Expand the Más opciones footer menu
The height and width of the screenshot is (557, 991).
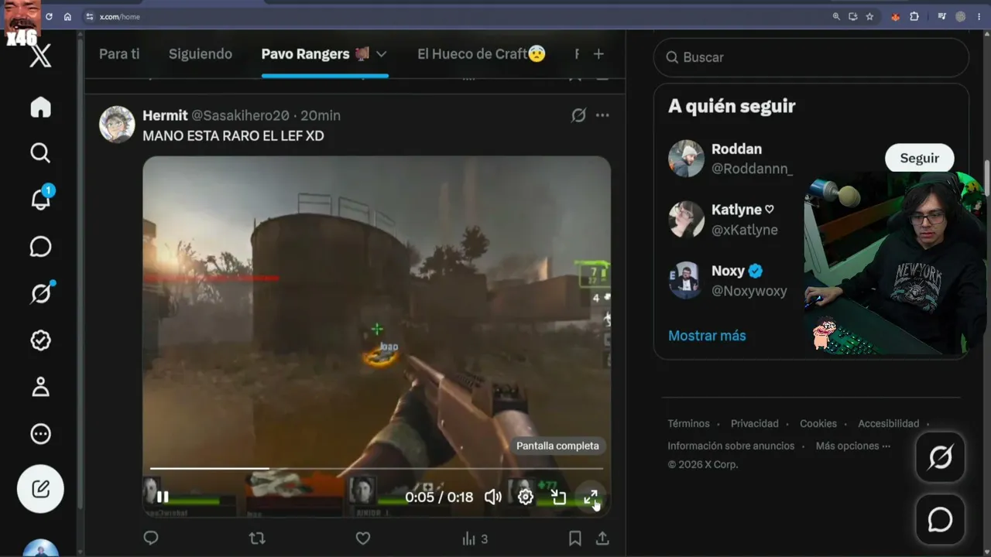pos(852,446)
